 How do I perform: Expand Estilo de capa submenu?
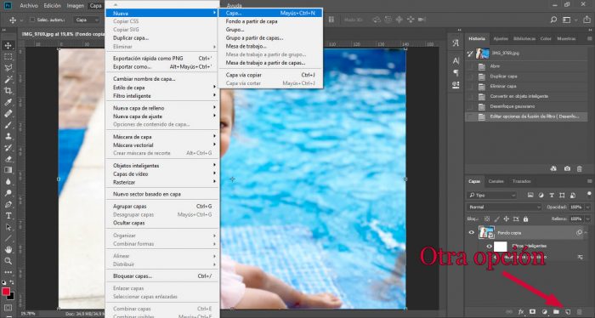click(x=162, y=88)
